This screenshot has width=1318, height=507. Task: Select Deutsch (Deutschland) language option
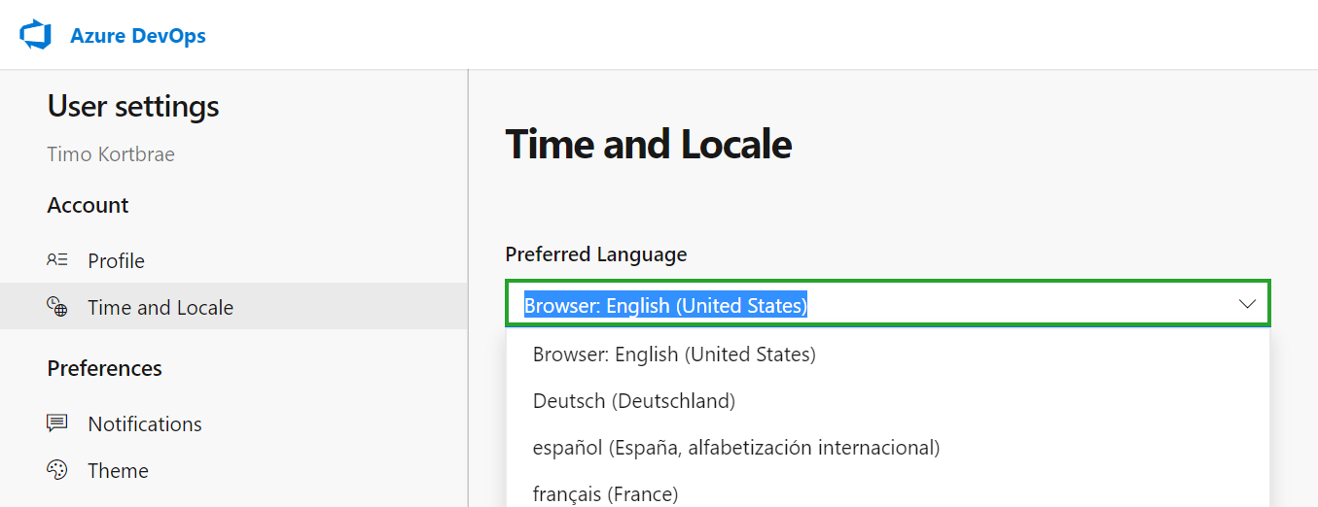coord(634,400)
